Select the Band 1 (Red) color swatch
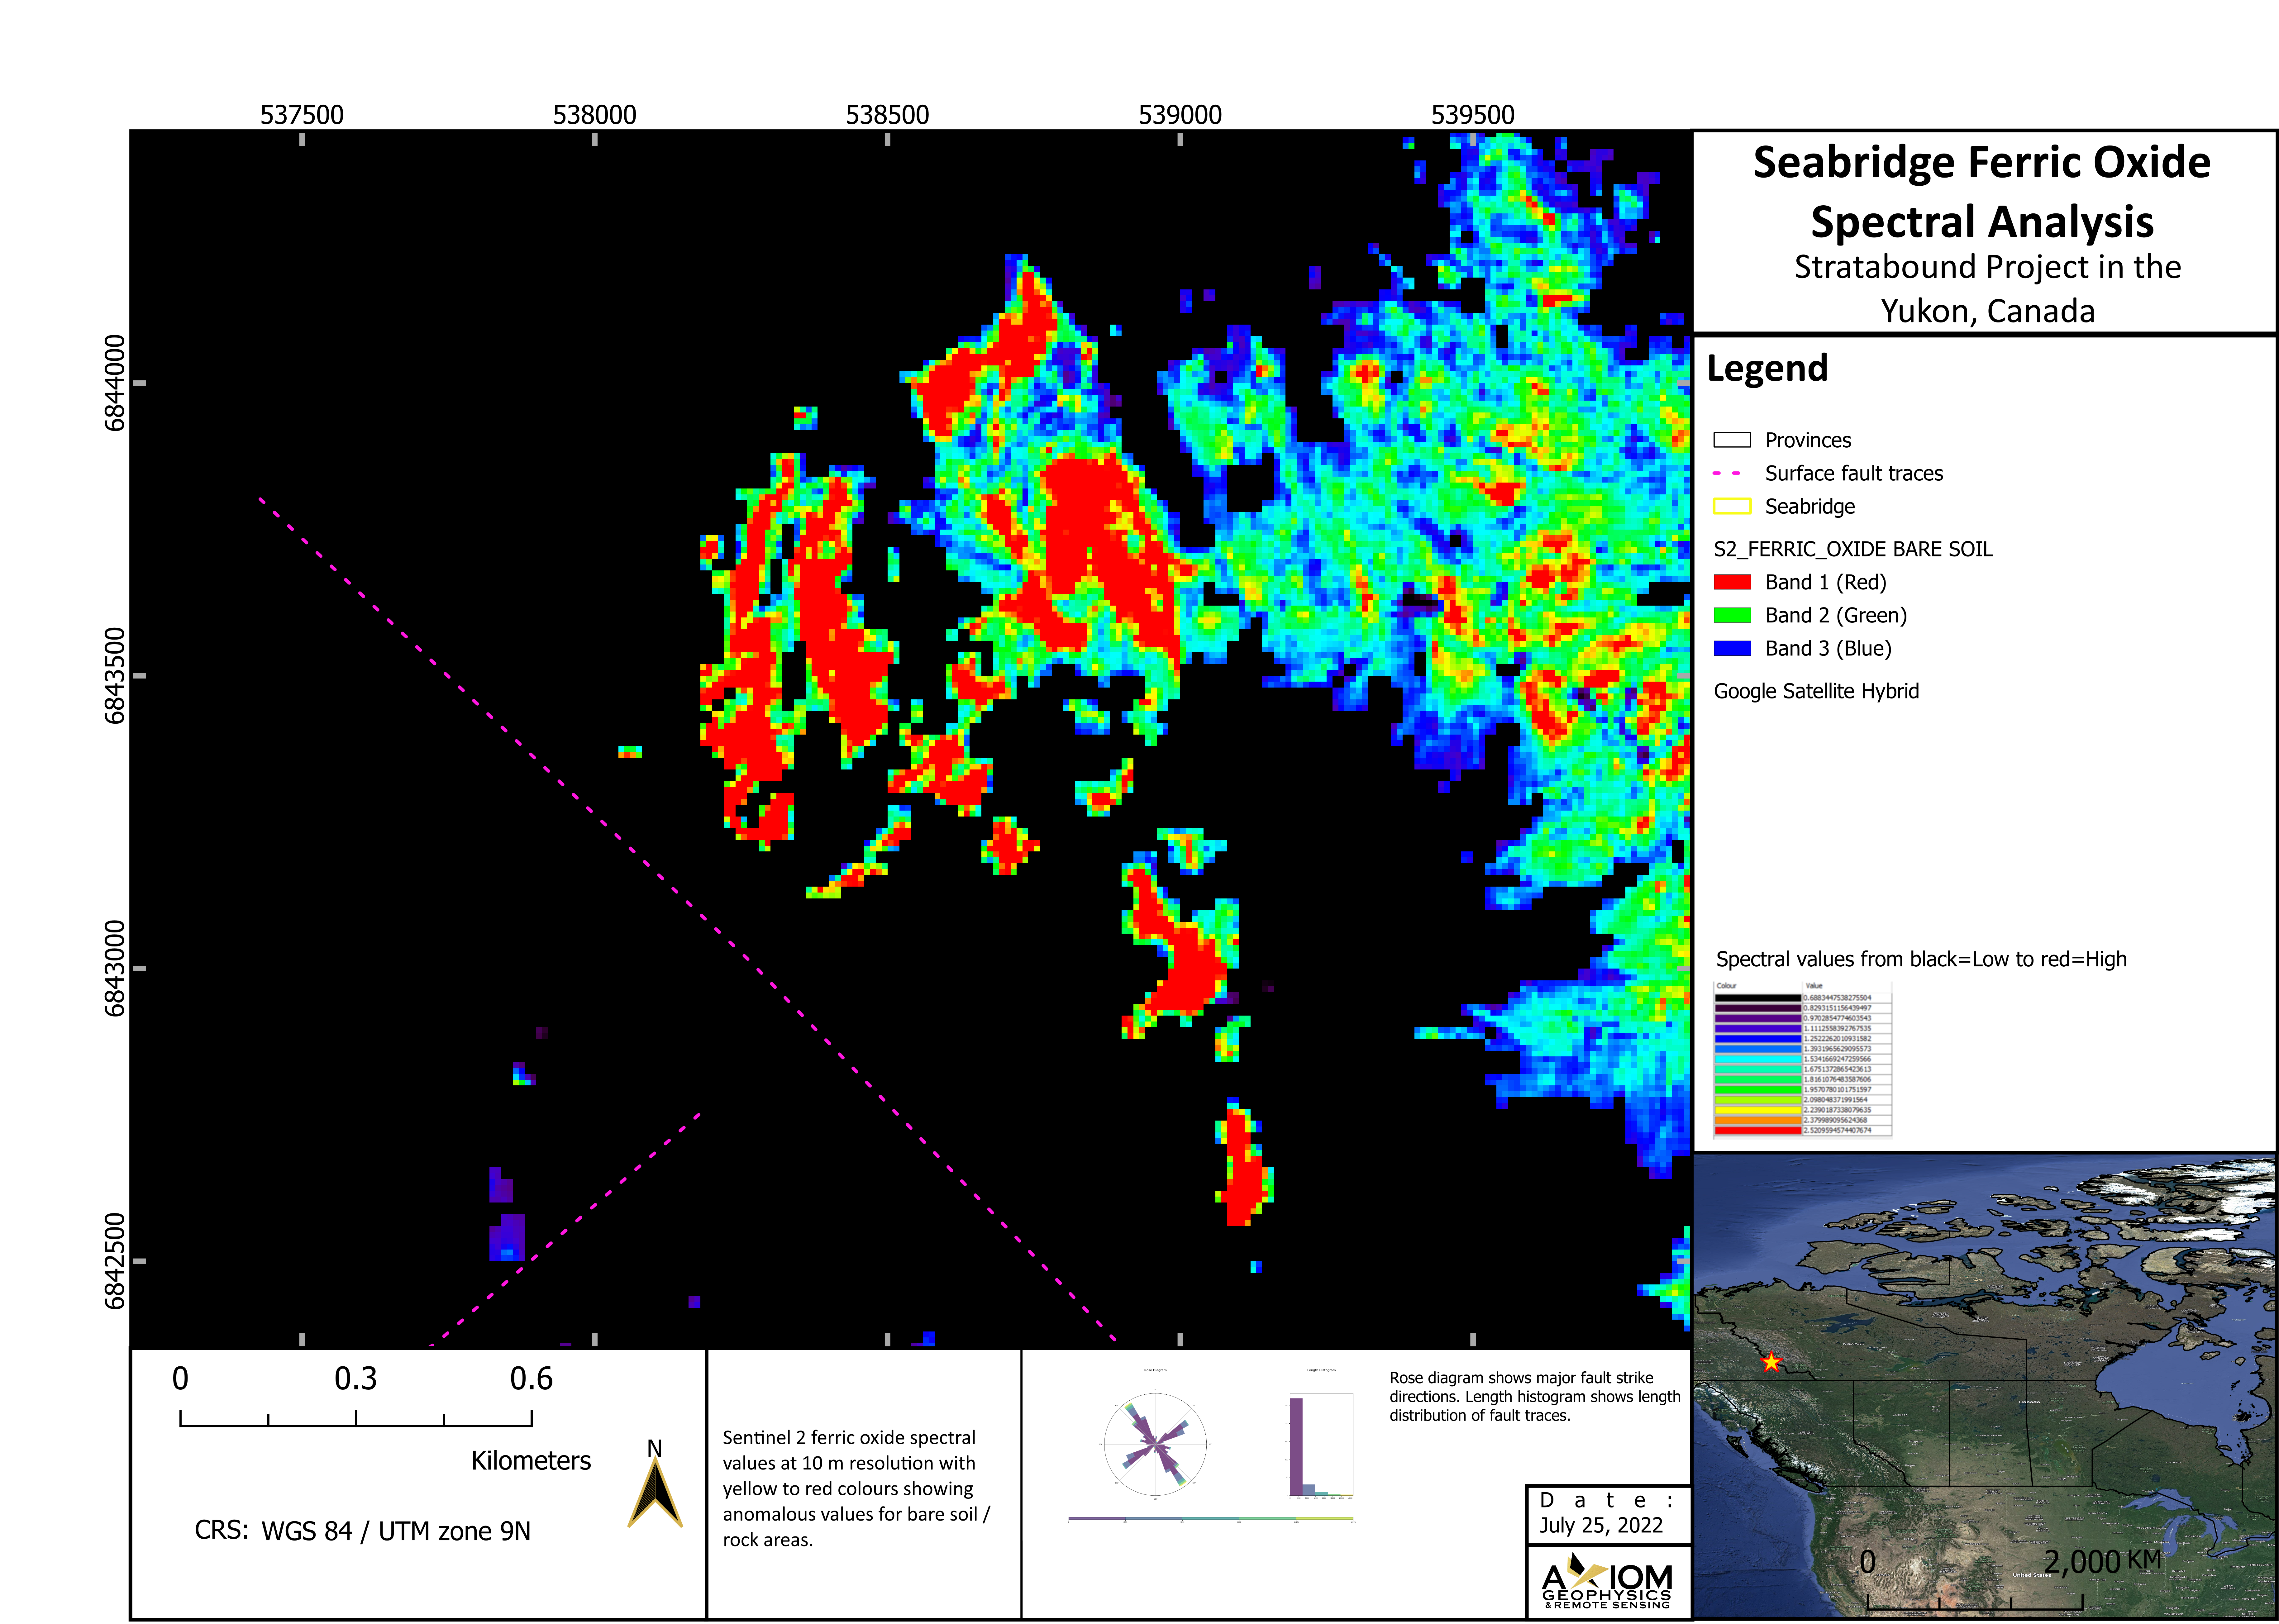The width and height of the screenshot is (2279, 1624). tap(1732, 582)
